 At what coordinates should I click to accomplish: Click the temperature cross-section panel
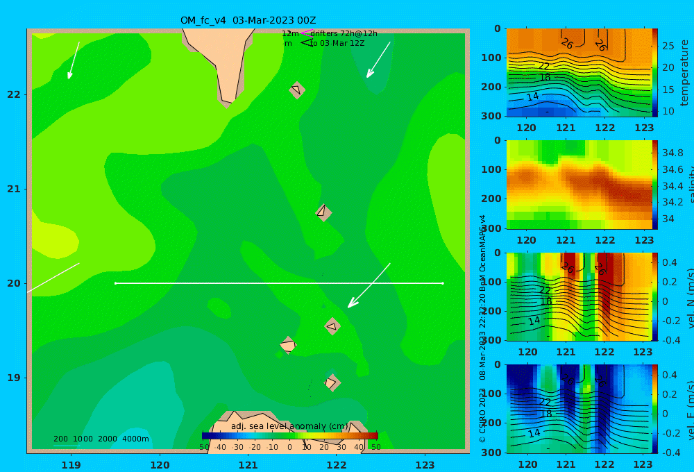(579, 73)
